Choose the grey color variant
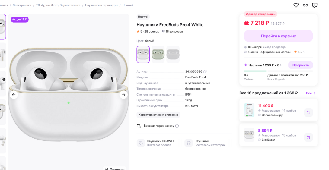This screenshot has width=329, height=170. coord(173,55)
